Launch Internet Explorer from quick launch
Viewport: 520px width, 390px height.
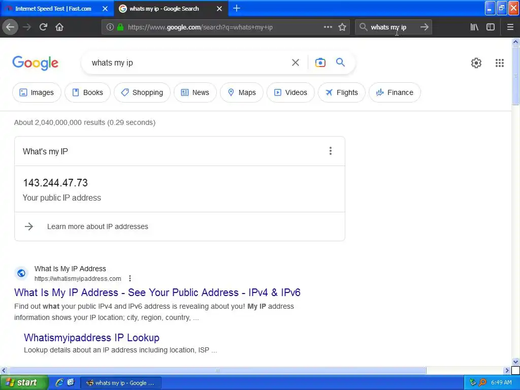click(59, 382)
